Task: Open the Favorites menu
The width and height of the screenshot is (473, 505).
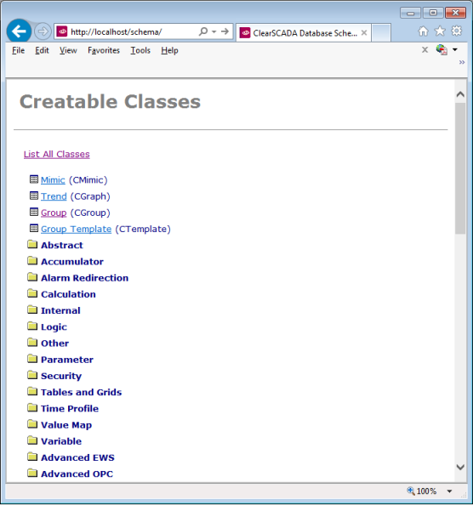Action: [104, 50]
